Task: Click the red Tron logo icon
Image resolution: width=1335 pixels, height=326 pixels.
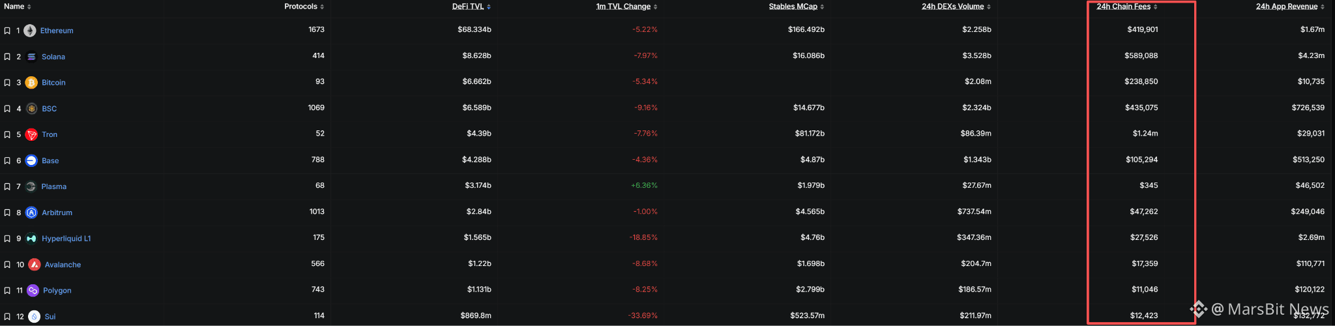Action: (x=31, y=135)
